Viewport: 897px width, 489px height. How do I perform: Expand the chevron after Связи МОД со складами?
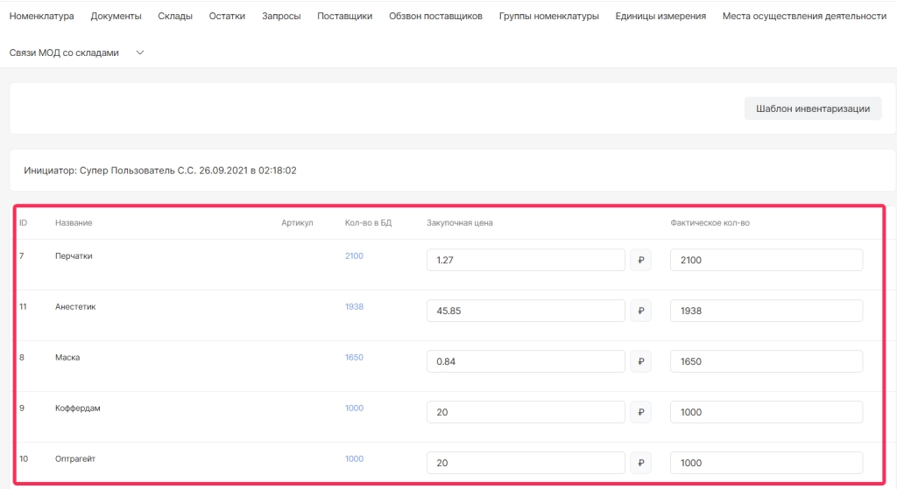pyautogui.click(x=139, y=52)
